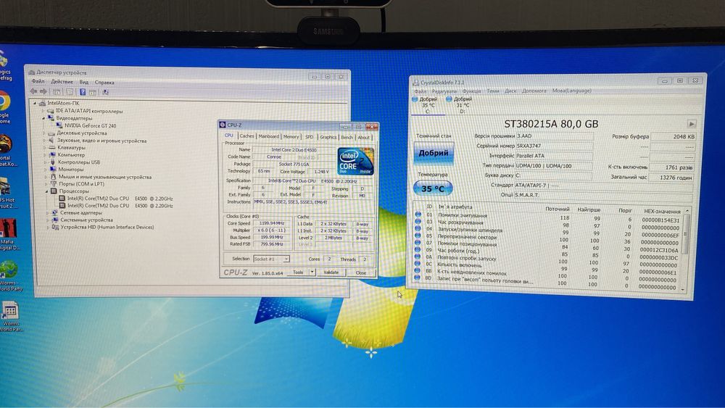Screen dimensions: 725x408
Task: Click status dot for attribute 01 Помилки зчитування
Action: [x=418, y=215]
